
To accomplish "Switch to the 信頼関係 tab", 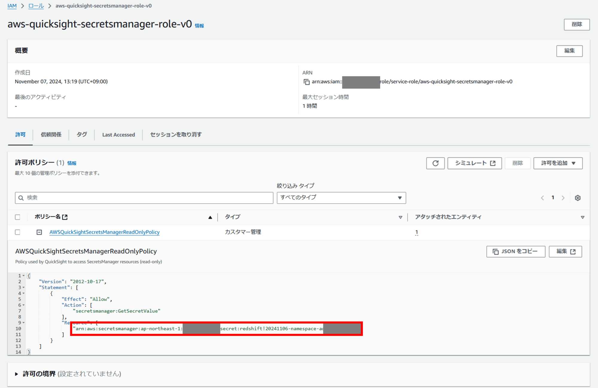I will [x=51, y=135].
